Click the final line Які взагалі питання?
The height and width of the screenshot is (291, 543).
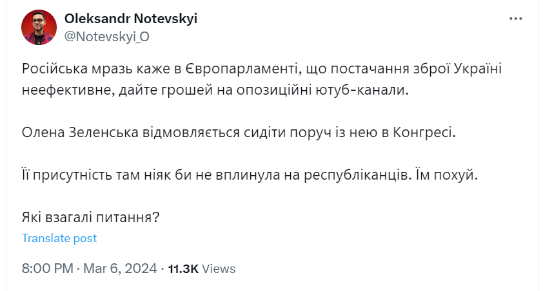coord(91,218)
